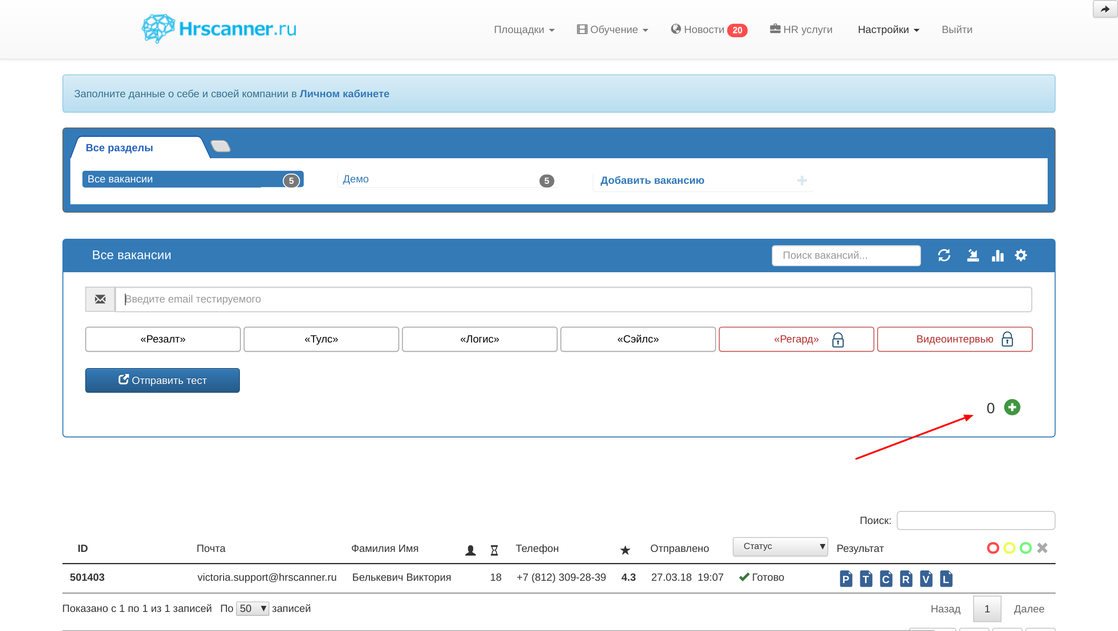
Task: Click the person icon column header
Action: click(x=470, y=550)
